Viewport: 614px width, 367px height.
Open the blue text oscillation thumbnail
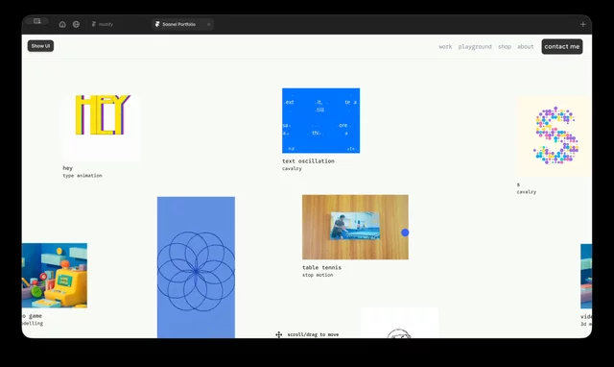321,121
